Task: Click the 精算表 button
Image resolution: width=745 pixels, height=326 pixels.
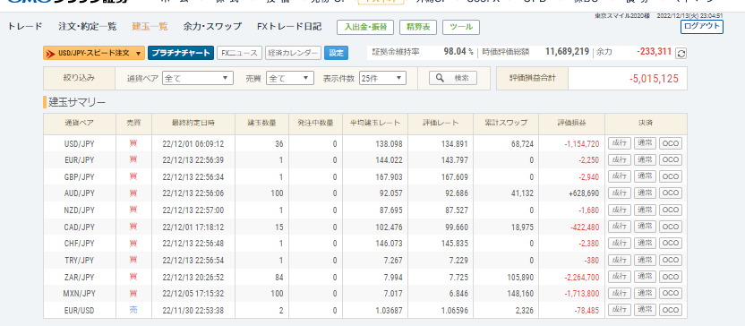Action: 418,27
